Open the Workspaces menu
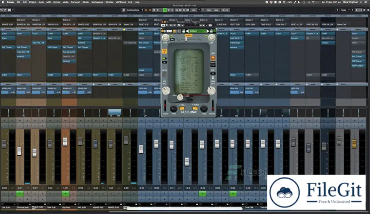This screenshot has width=370, height=214. point(97,2)
